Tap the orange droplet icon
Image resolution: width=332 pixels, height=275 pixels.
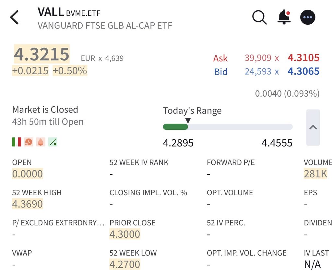[x=41, y=142]
